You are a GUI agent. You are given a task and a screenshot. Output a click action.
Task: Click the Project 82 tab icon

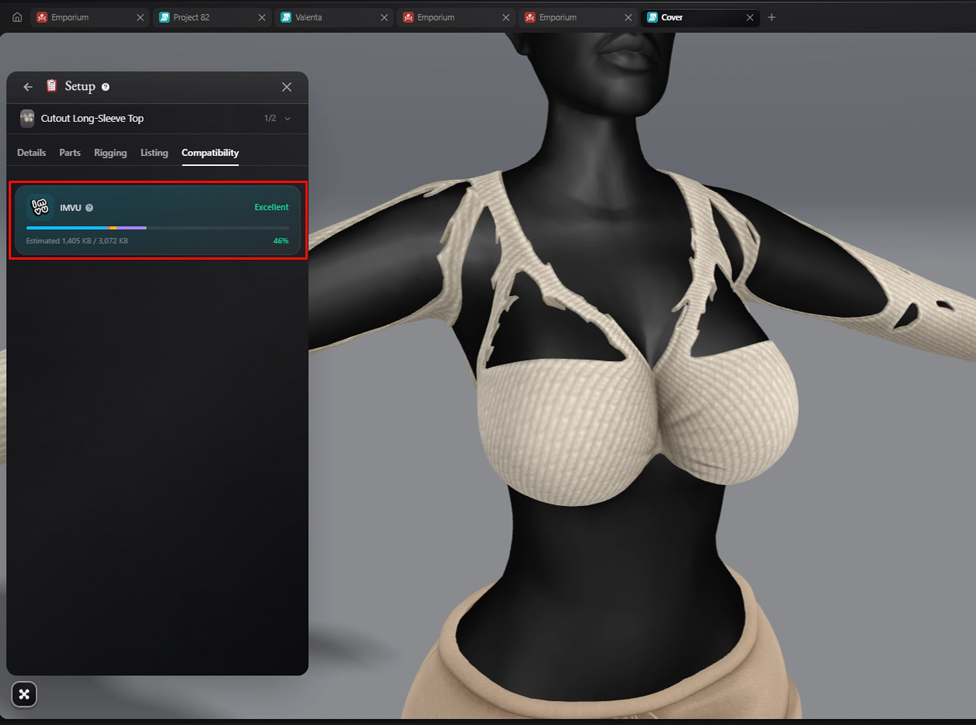pos(164,17)
